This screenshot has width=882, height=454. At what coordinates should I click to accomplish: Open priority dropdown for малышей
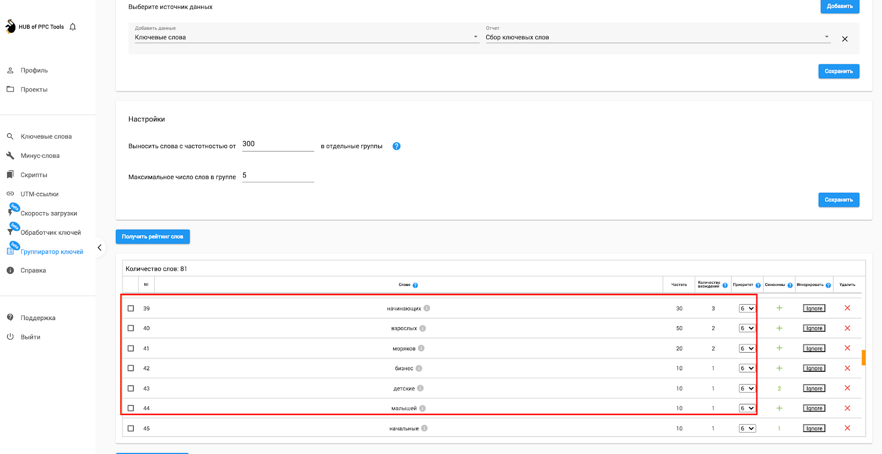coord(747,408)
